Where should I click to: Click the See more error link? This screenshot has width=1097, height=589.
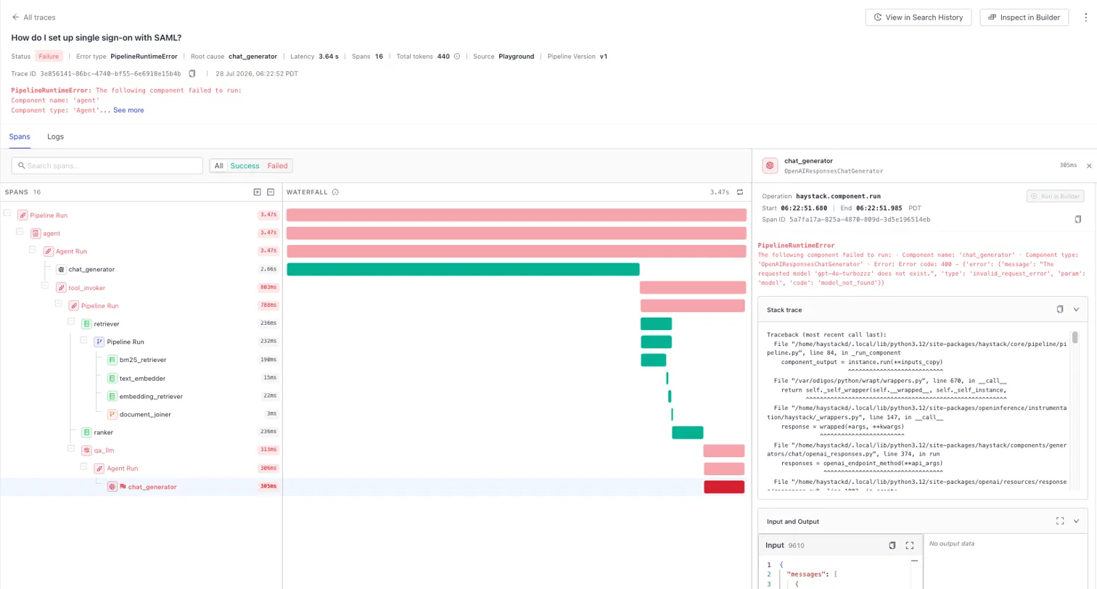point(128,110)
